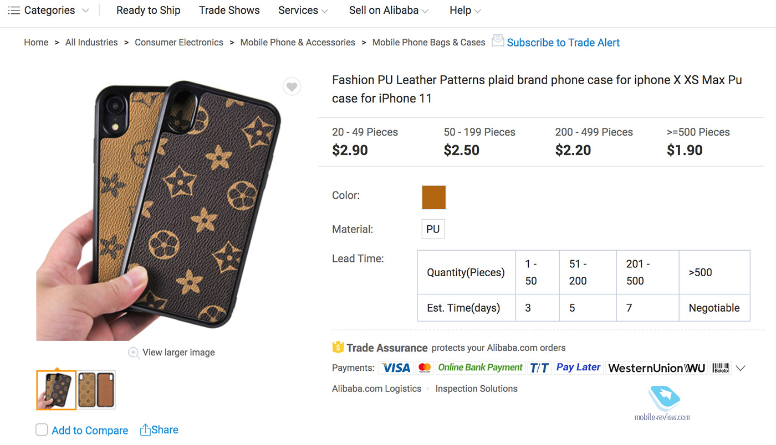Click the Categories hamburger menu icon
Image resolution: width=776 pixels, height=445 pixels.
click(x=14, y=11)
